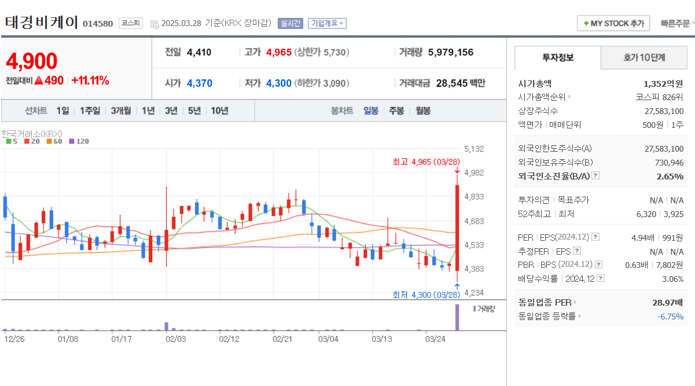Click the current price 4,900
This screenshot has height=386, width=695.
point(32,61)
